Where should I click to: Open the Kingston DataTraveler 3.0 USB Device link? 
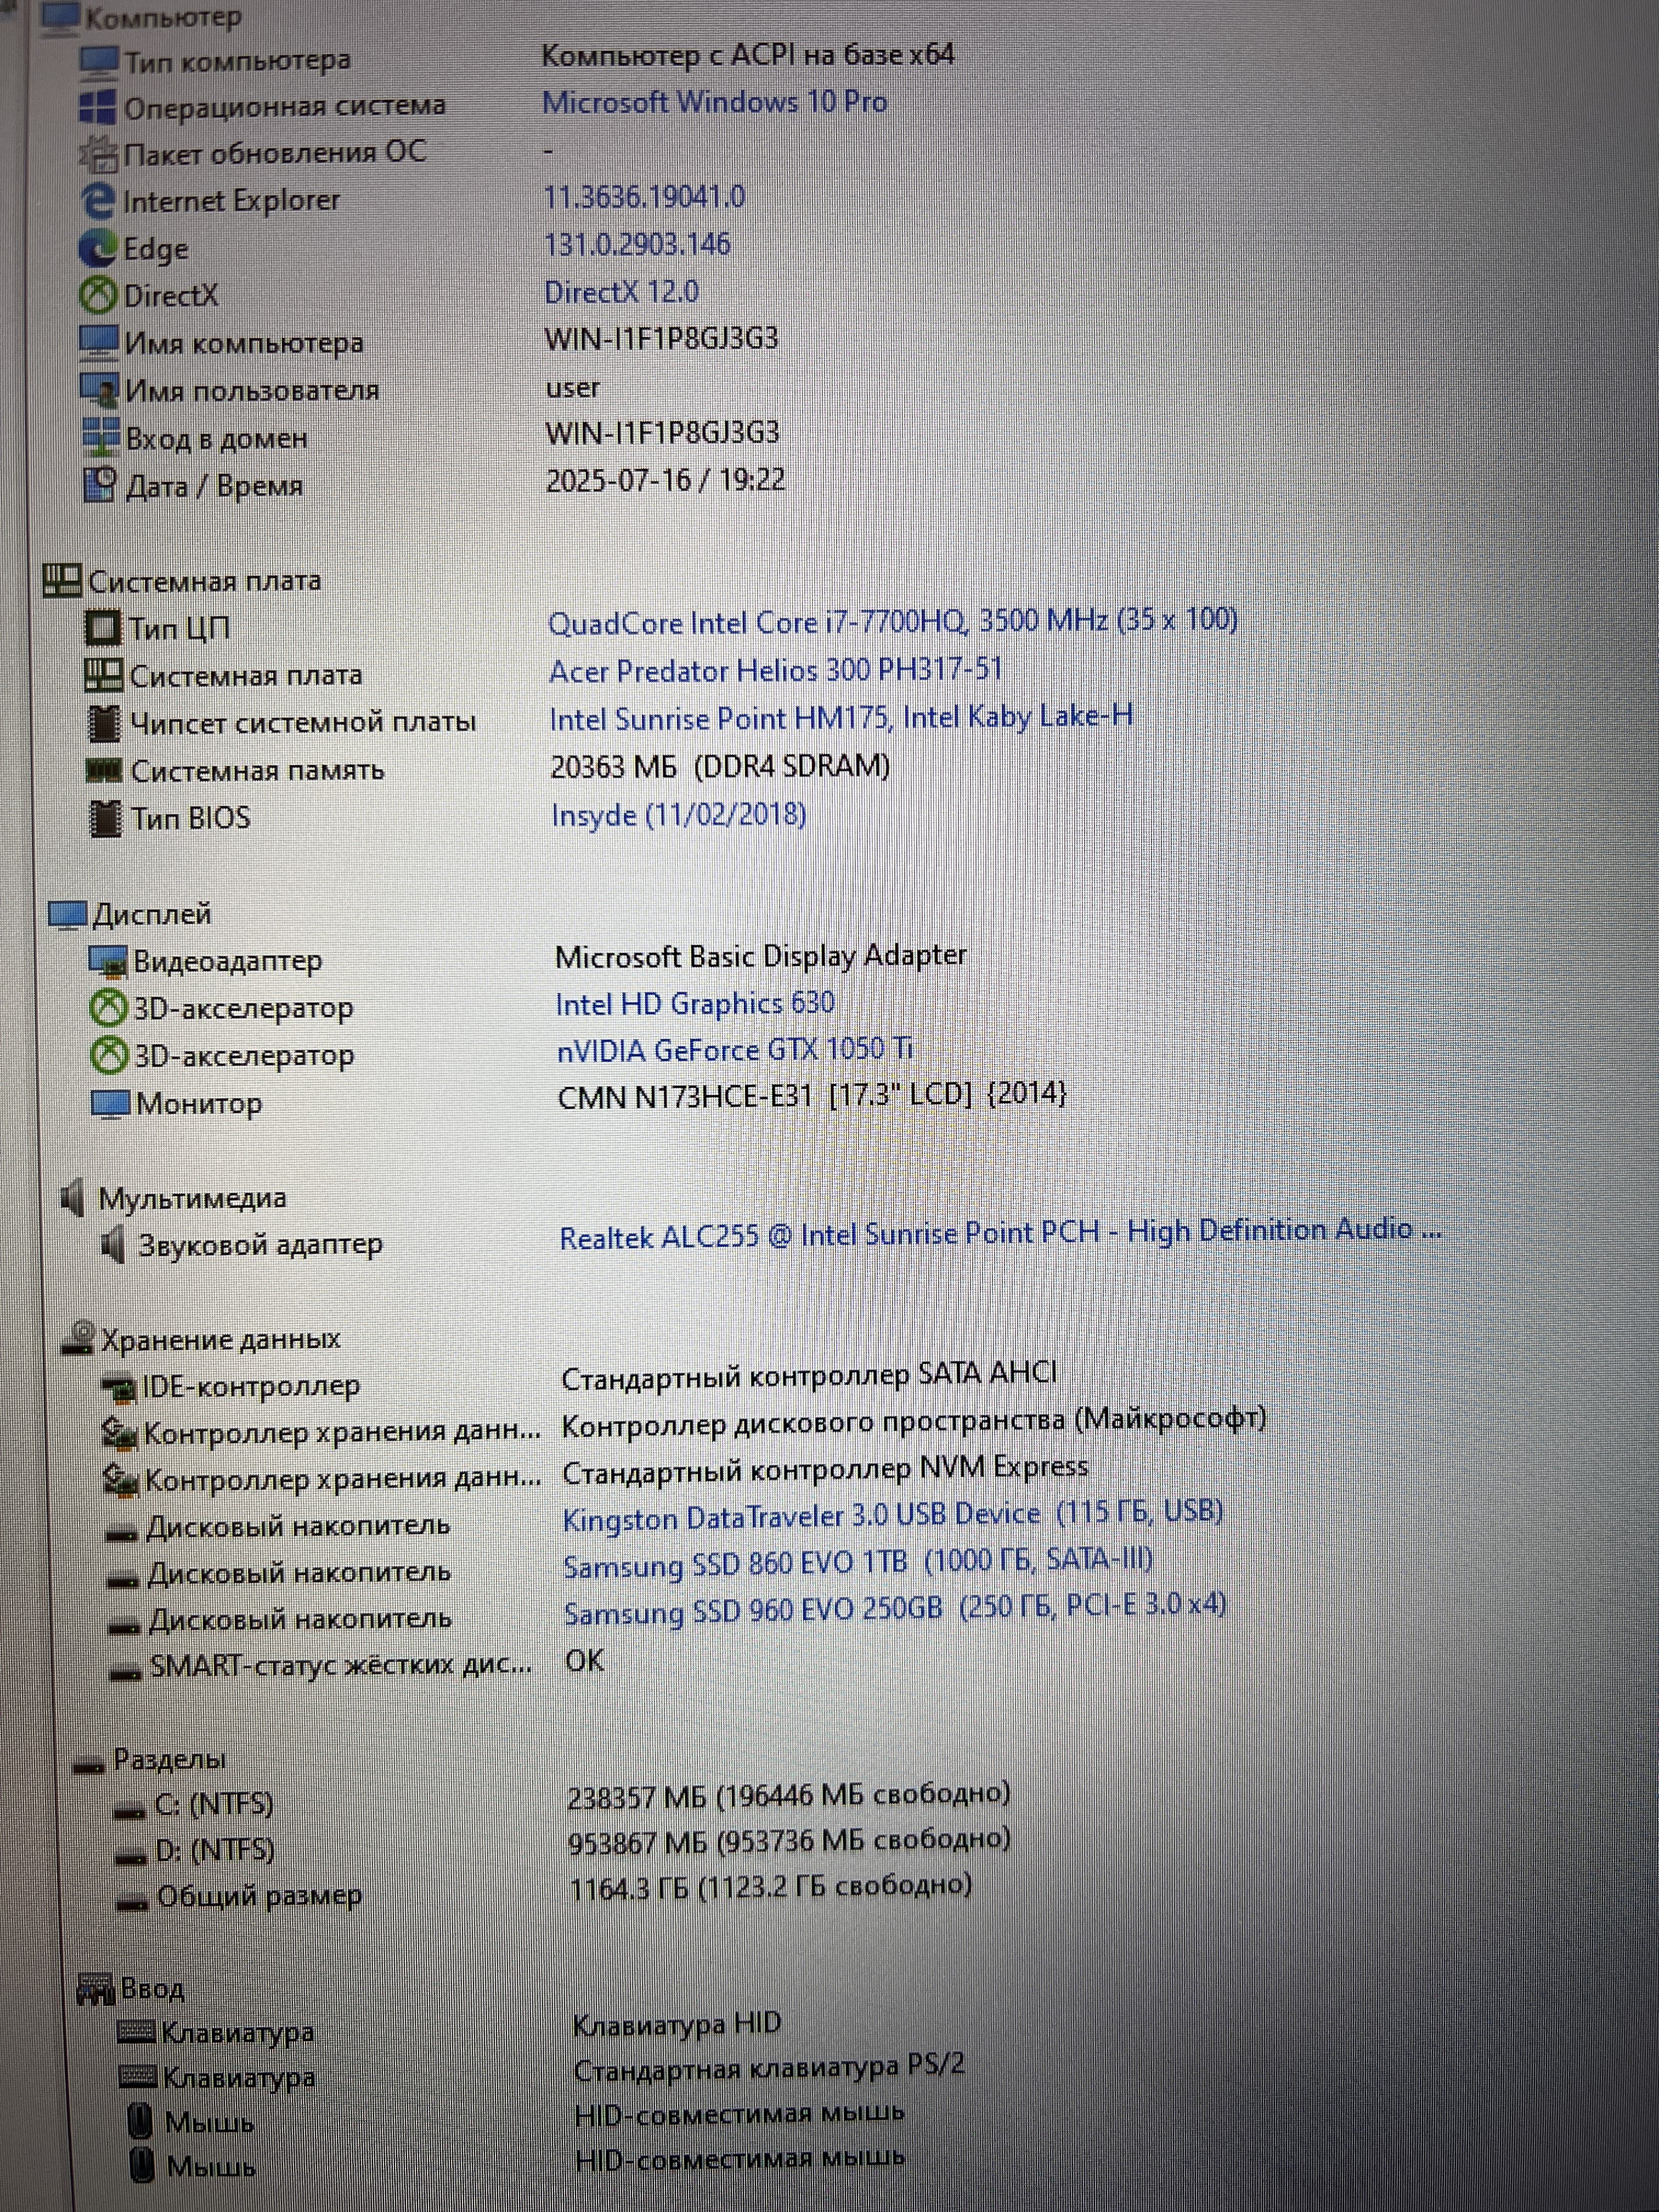pos(892,1515)
